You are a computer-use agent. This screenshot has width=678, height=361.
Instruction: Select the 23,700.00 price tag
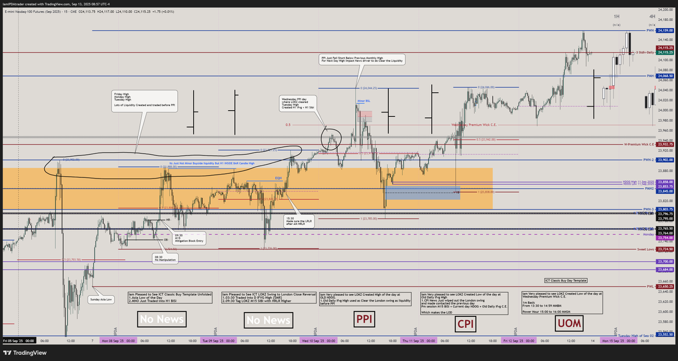(665, 262)
